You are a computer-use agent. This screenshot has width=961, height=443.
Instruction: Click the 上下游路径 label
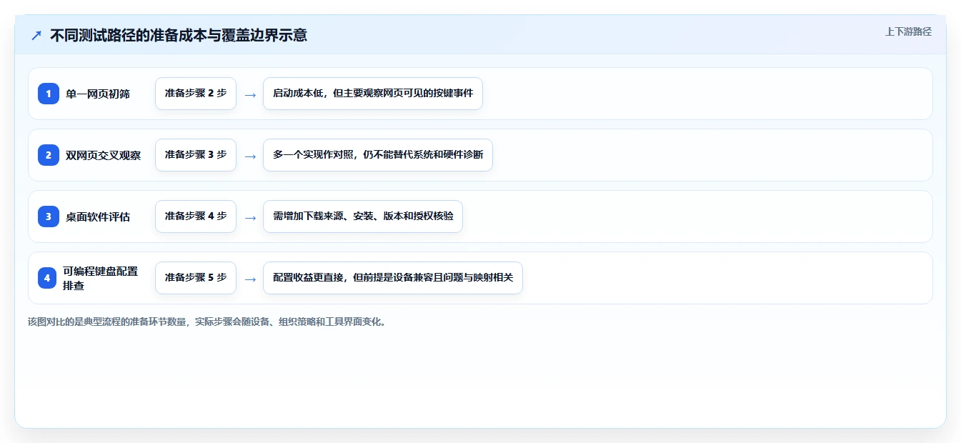click(x=908, y=31)
